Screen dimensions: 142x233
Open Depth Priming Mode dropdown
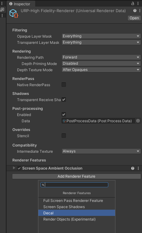pos(101,63)
